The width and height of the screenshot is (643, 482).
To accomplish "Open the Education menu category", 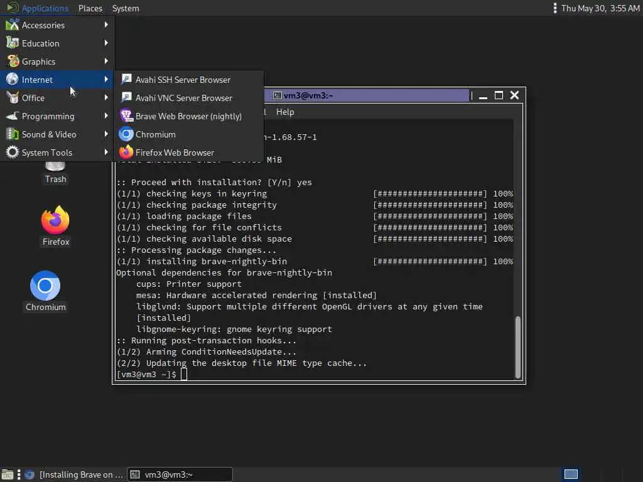I will click(57, 43).
